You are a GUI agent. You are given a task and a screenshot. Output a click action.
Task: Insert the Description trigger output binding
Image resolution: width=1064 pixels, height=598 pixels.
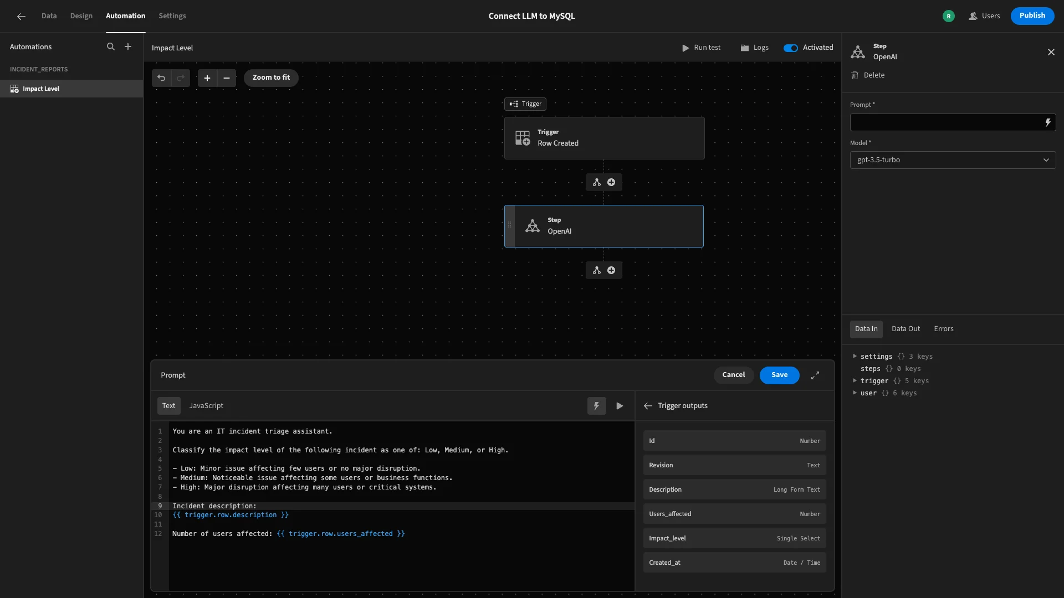[734, 489]
